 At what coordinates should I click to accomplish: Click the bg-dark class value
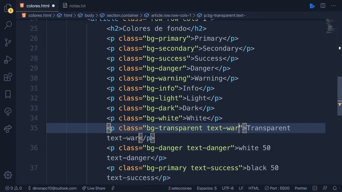(x=161, y=108)
